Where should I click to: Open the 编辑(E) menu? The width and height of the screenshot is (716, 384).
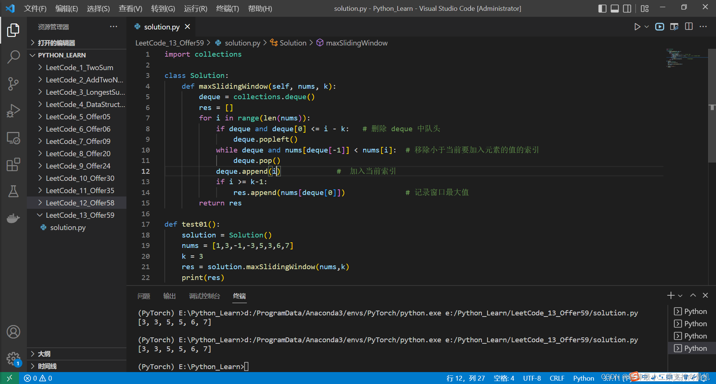67,8
